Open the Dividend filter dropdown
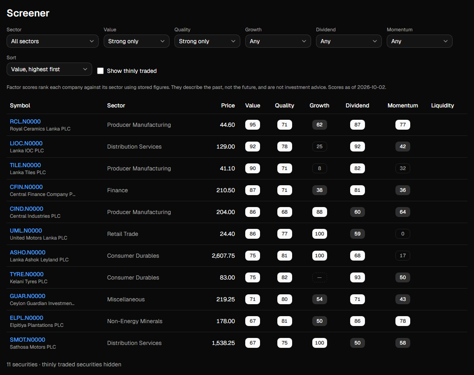This screenshot has width=474, height=375. point(349,41)
